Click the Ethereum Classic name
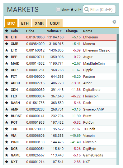The width and height of the screenshot is (123, 168). [97, 50]
